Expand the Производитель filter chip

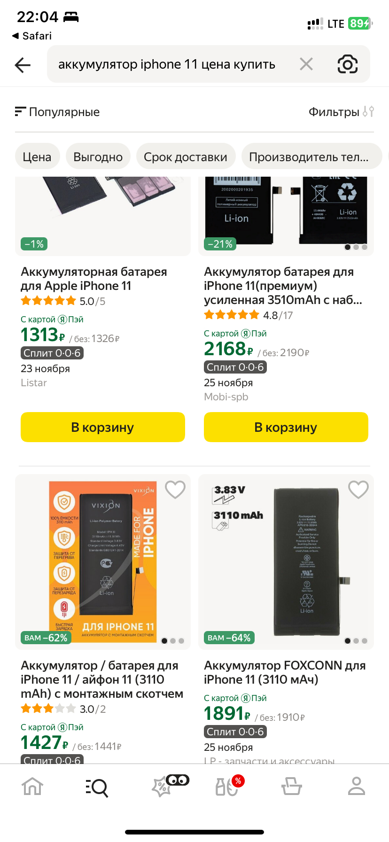[x=309, y=157]
